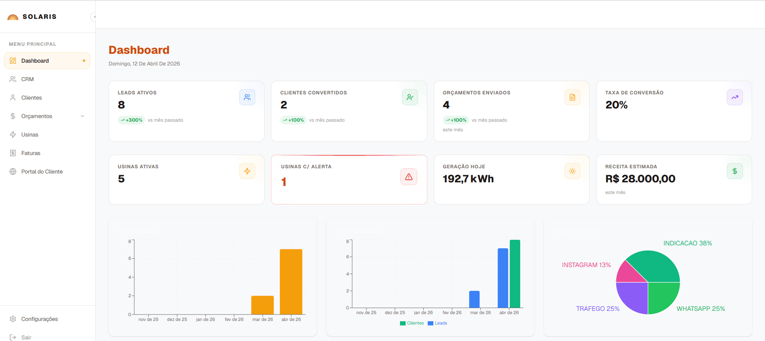Click the Leads Ativos users icon

coord(247,97)
